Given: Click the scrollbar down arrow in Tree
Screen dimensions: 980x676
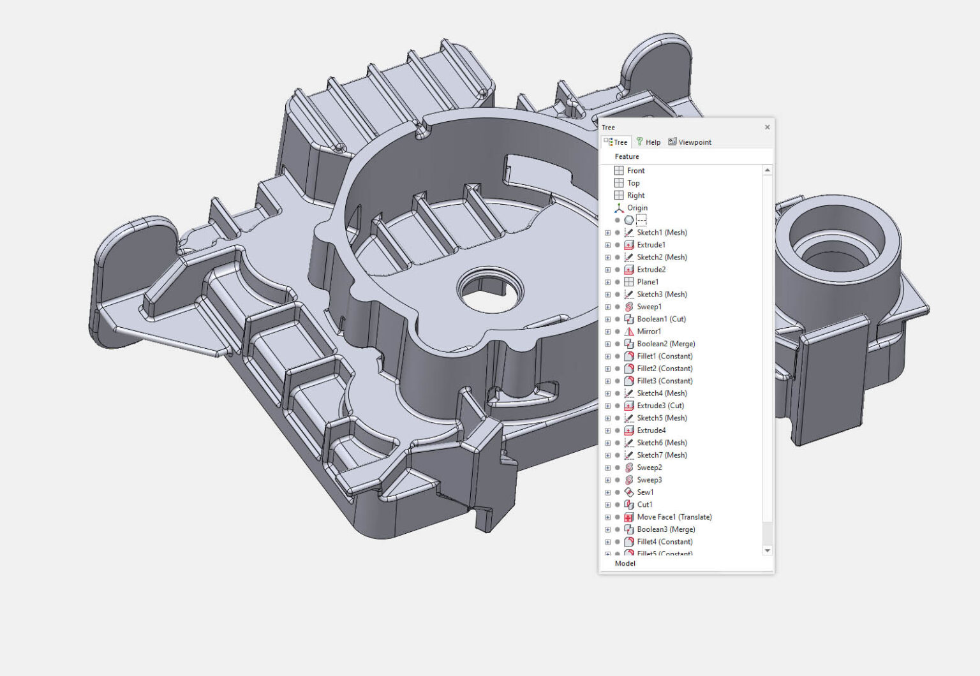Looking at the screenshot, I should click(767, 550).
